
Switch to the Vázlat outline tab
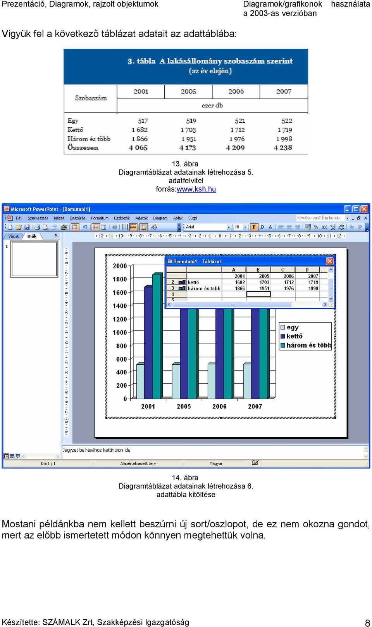tap(14, 236)
